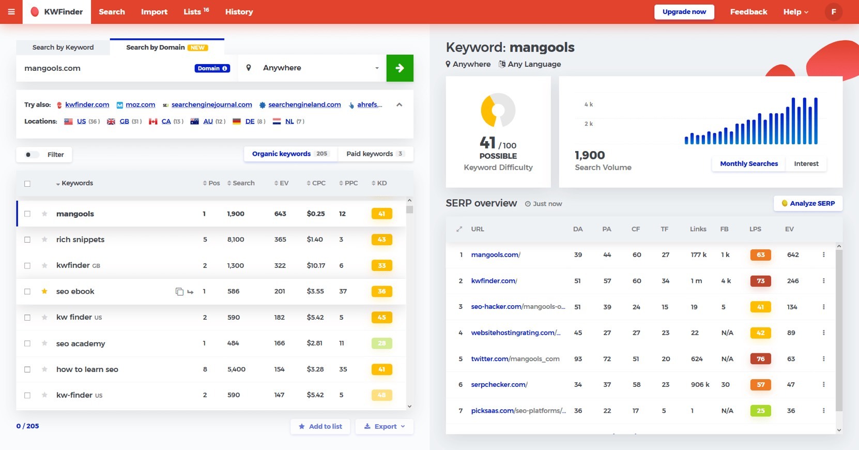Click the LPS 73 badge for kwfinder.com
The width and height of the screenshot is (859, 450).
[x=760, y=281]
